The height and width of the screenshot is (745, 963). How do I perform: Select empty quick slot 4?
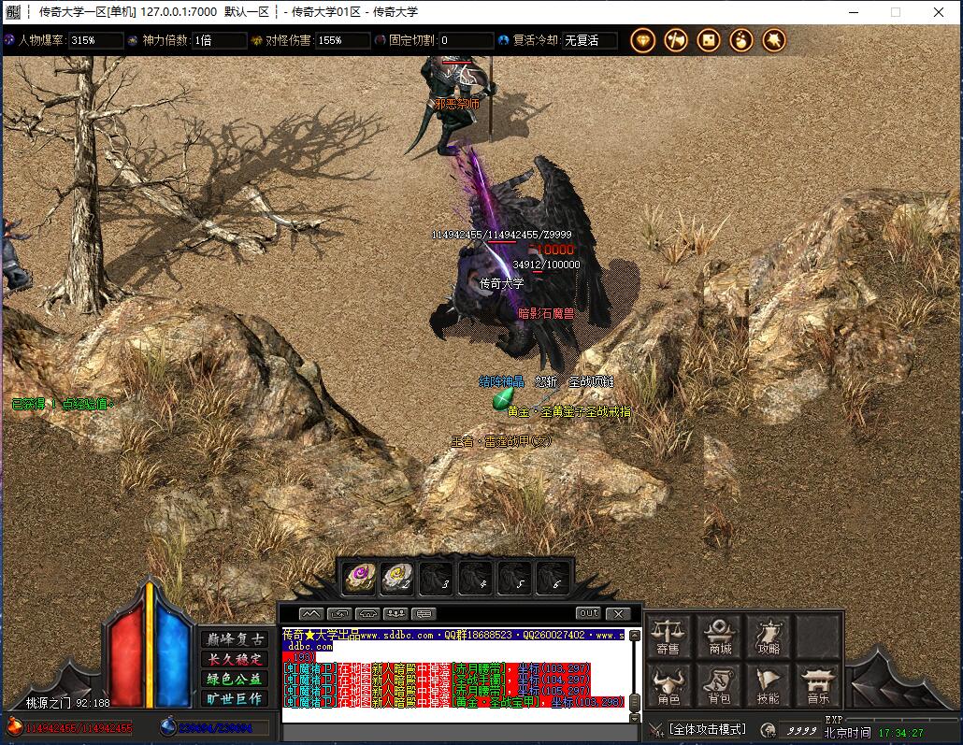coord(475,578)
